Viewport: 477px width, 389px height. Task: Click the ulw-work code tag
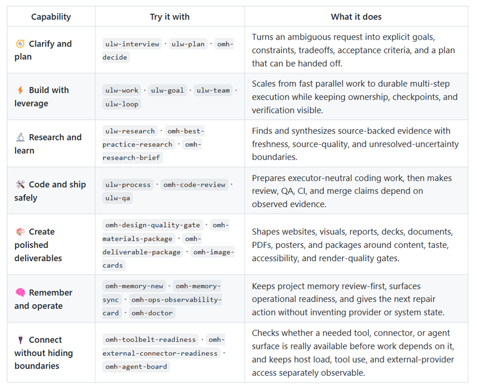coord(122,90)
